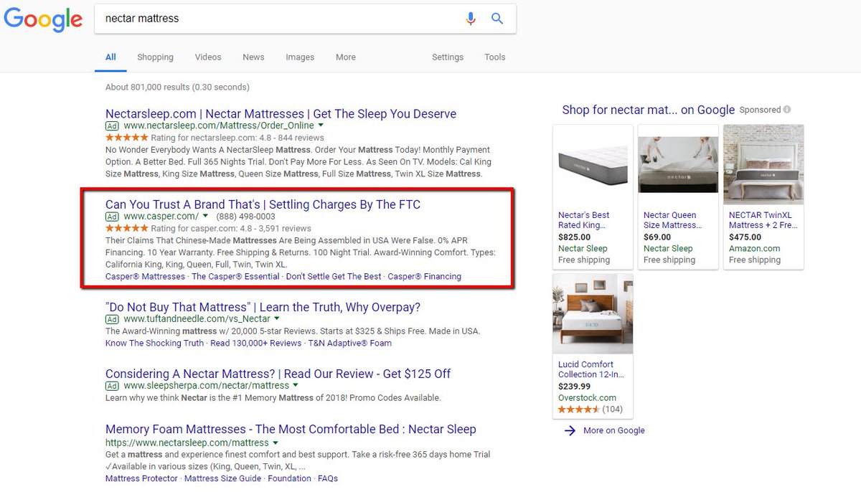Click Know The Shocking Truth sitelink
The height and width of the screenshot is (492, 861).
(154, 343)
